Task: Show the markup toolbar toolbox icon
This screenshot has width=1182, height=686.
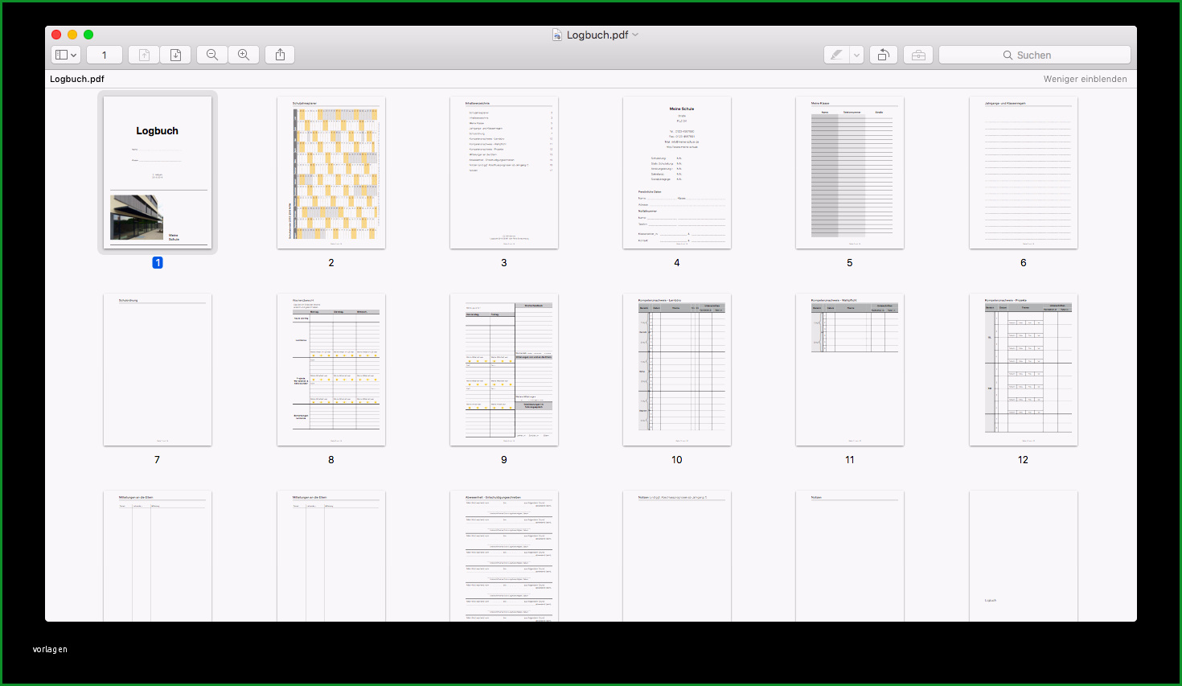Action: [918, 55]
